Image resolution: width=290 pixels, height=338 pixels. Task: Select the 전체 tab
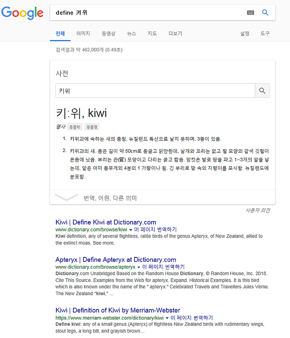tap(60, 33)
